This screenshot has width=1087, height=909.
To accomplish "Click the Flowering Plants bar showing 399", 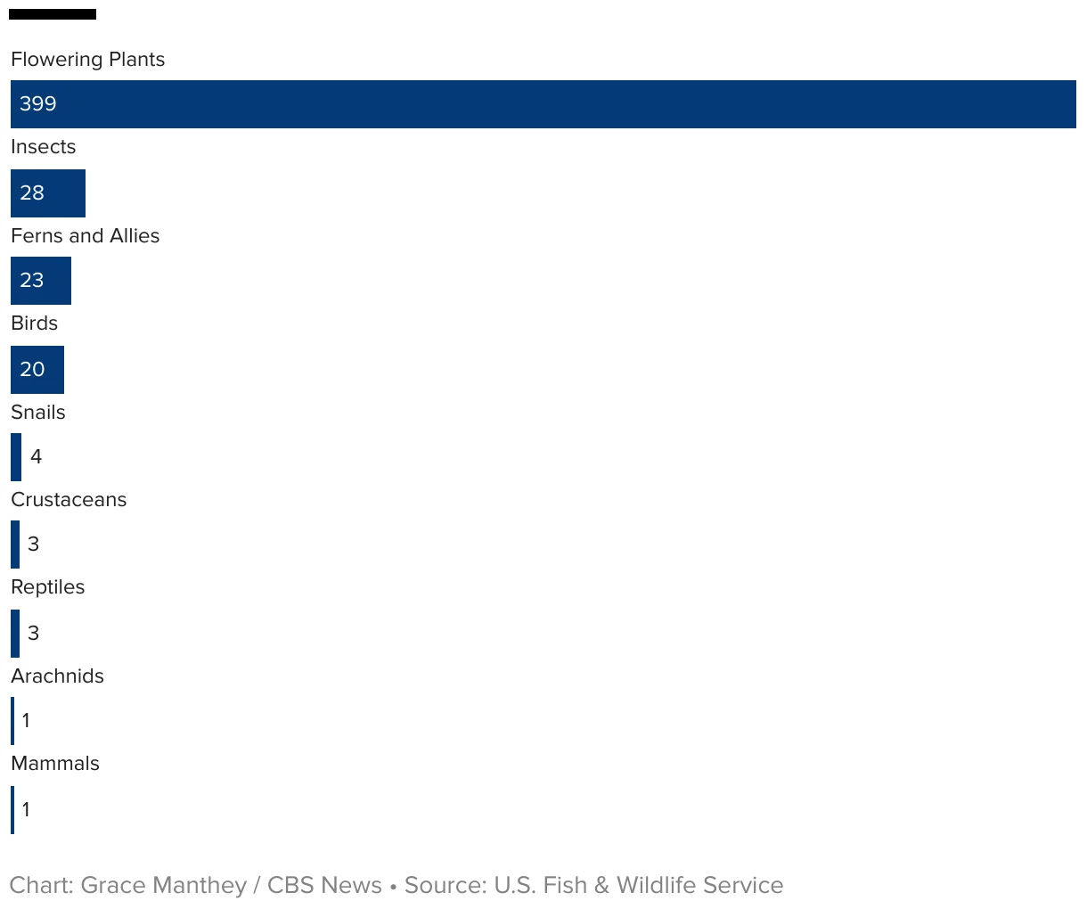I will click(543, 104).
